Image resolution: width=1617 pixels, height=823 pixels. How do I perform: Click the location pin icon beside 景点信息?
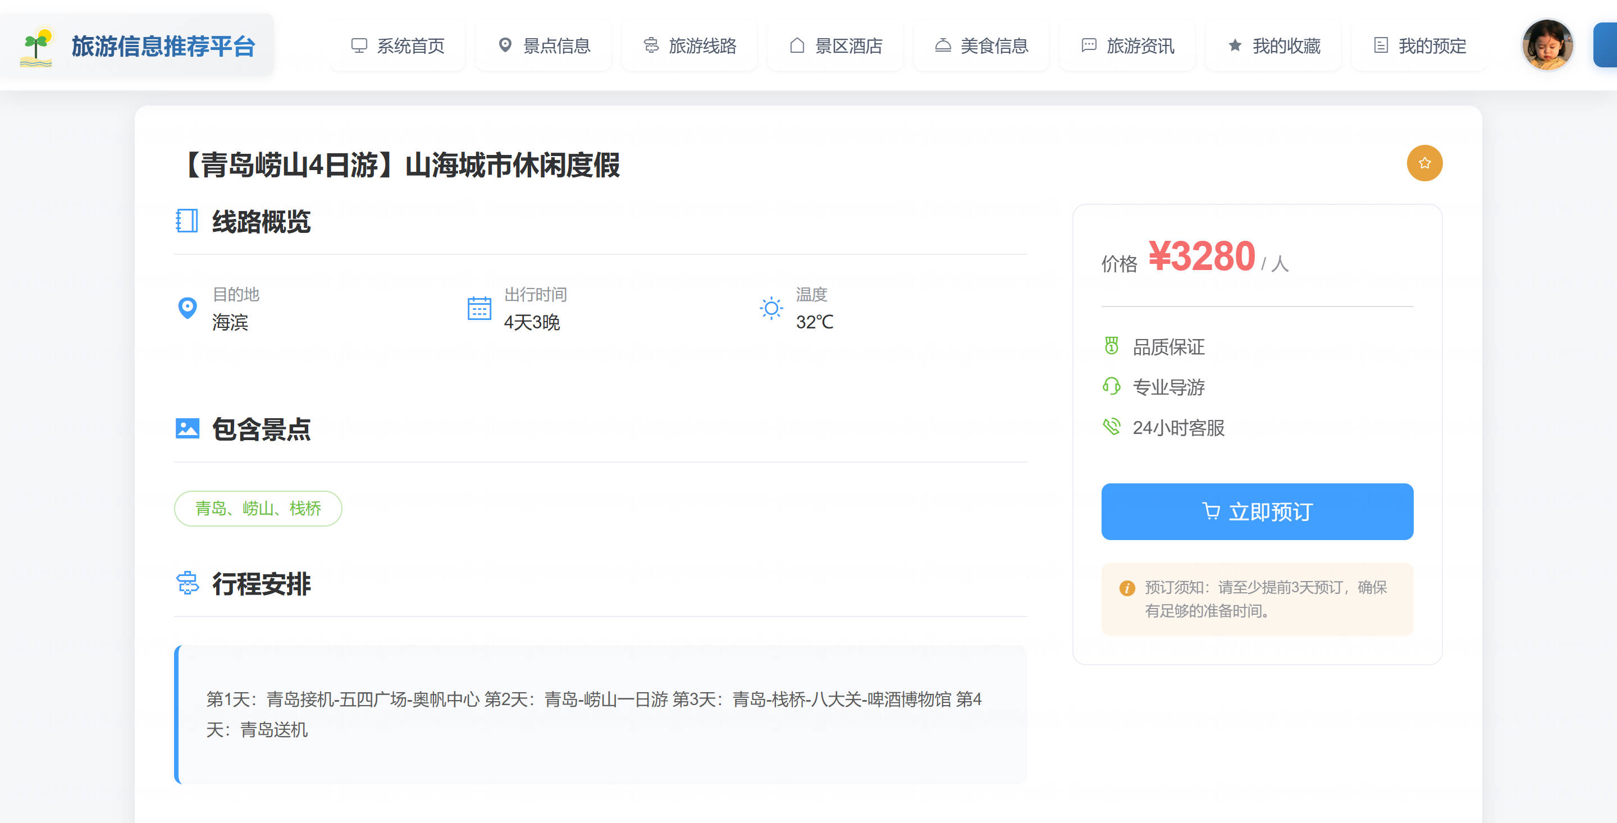point(505,46)
